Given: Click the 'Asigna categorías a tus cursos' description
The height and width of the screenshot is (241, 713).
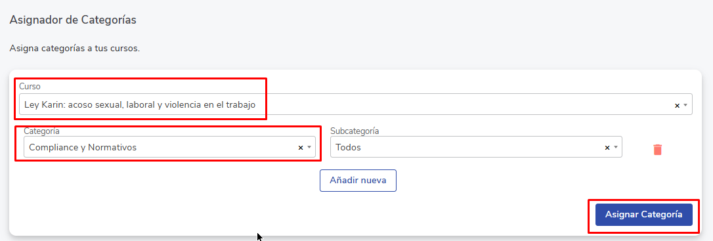Looking at the screenshot, I should click(75, 48).
